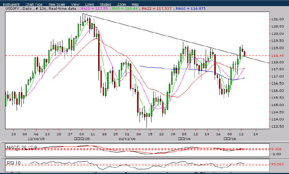
Task: Click the Real-time data label
Action: coord(62,8)
